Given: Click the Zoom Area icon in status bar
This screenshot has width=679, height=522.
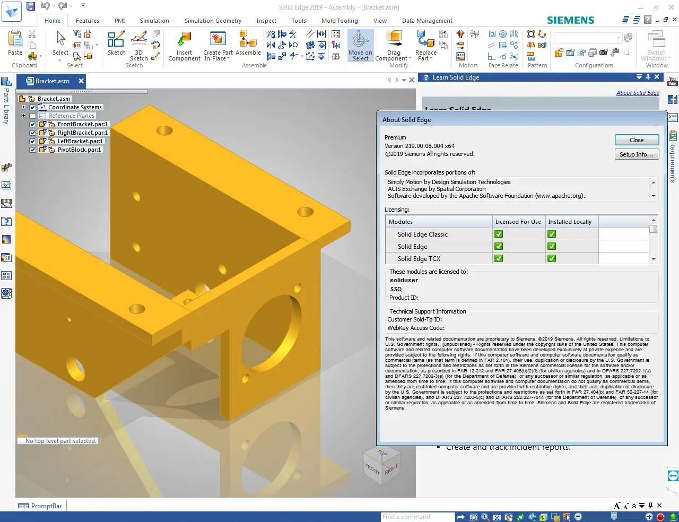Looking at the screenshot, I should point(473,517).
